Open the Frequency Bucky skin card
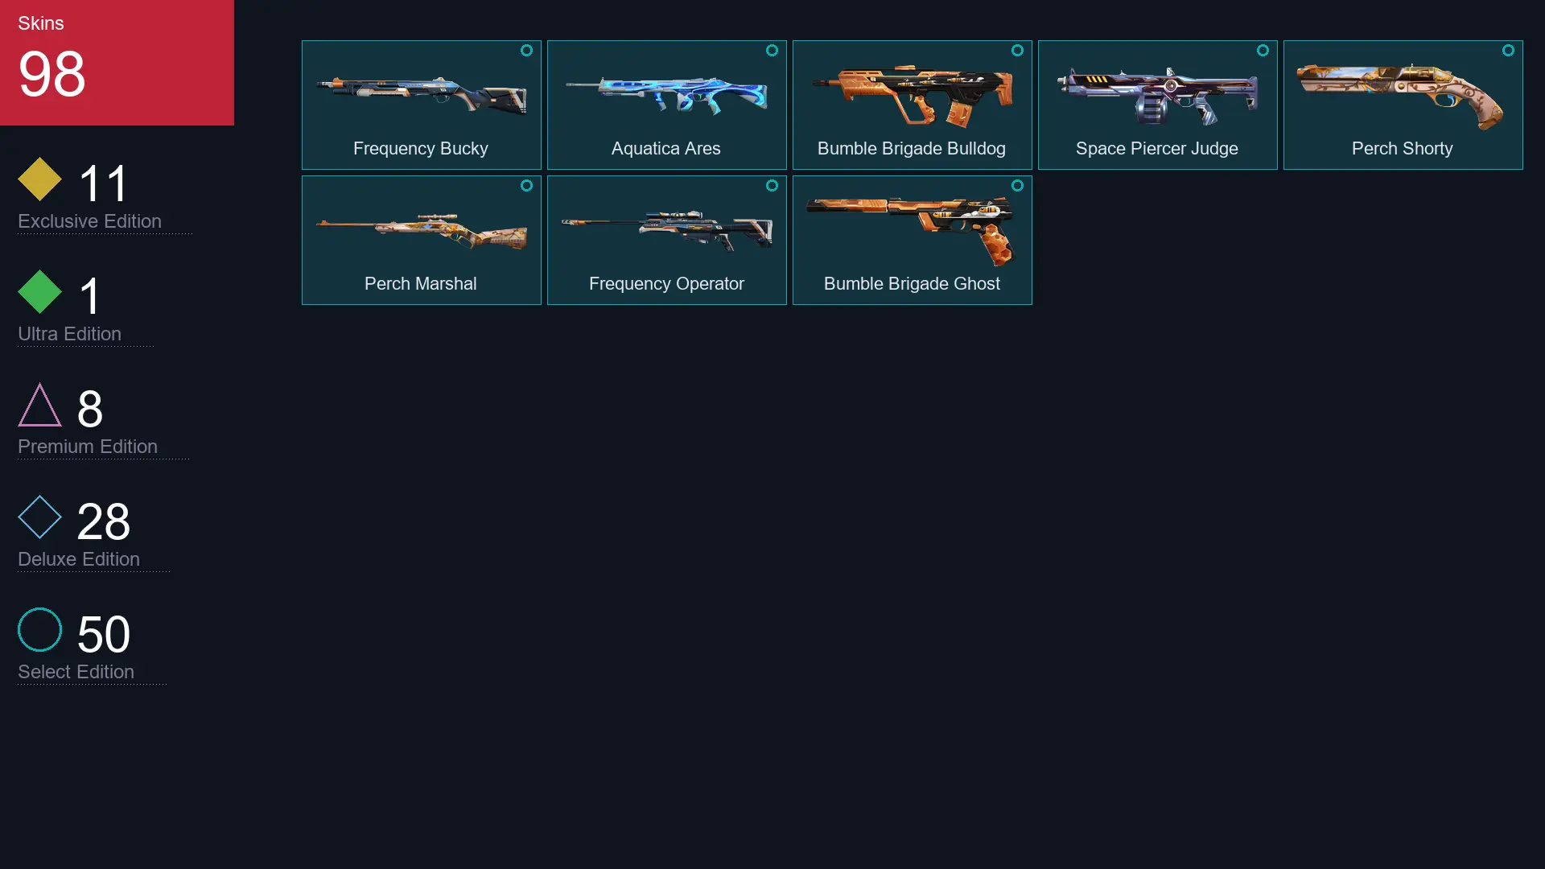The width and height of the screenshot is (1545, 869). pyautogui.click(x=422, y=105)
